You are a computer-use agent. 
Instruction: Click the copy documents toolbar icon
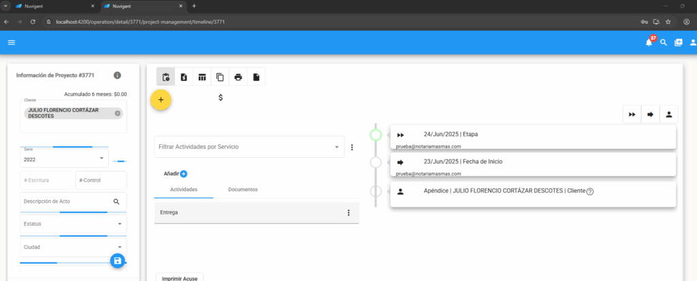click(220, 77)
